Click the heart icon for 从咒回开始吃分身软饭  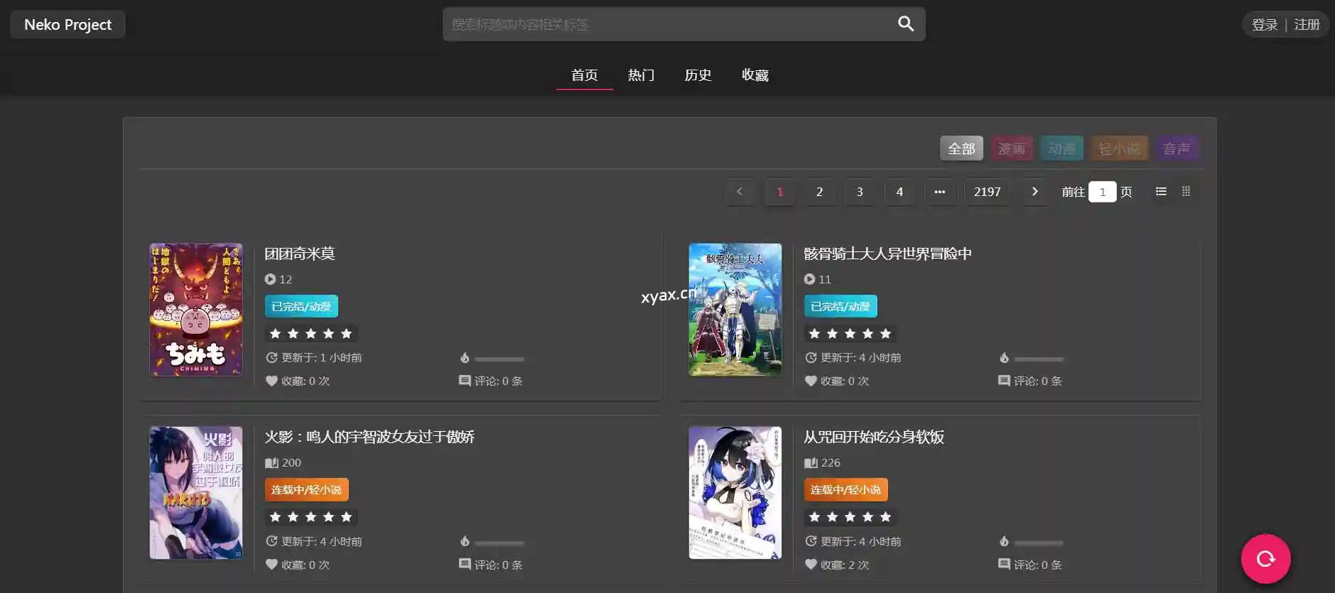(811, 565)
